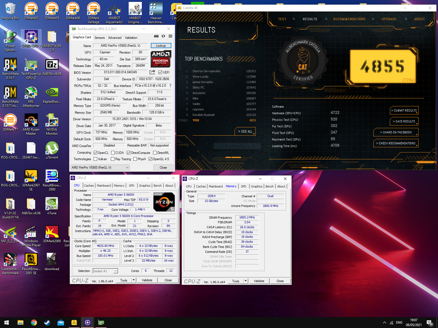Image resolution: width=438 pixels, height=328 pixels.
Task: Open File Explorer from the taskbar
Action: (20, 323)
